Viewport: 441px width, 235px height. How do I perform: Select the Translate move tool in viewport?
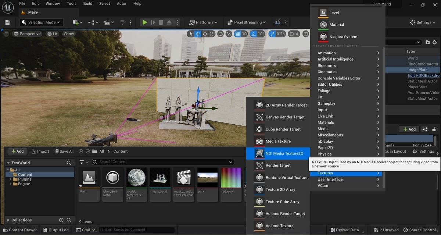pos(198,34)
